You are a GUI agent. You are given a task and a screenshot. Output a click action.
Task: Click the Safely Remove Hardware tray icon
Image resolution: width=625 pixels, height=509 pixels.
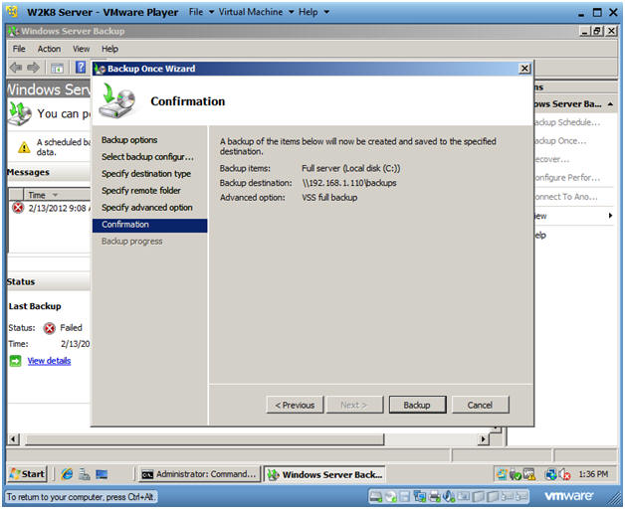[x=516, y=475]
